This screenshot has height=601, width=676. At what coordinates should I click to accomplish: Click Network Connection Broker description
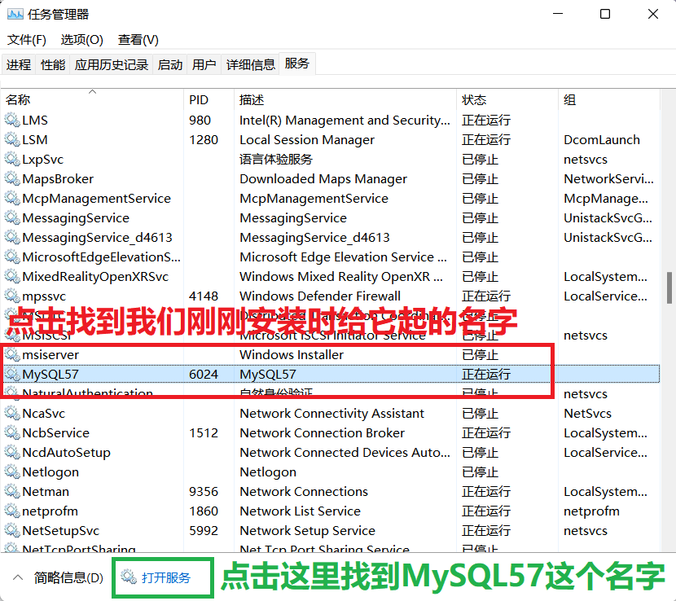click(x=322, y=432)
